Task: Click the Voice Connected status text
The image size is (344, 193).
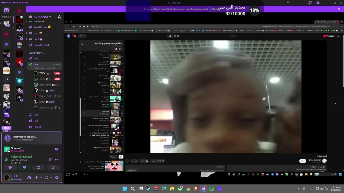Action: point(21,157)
